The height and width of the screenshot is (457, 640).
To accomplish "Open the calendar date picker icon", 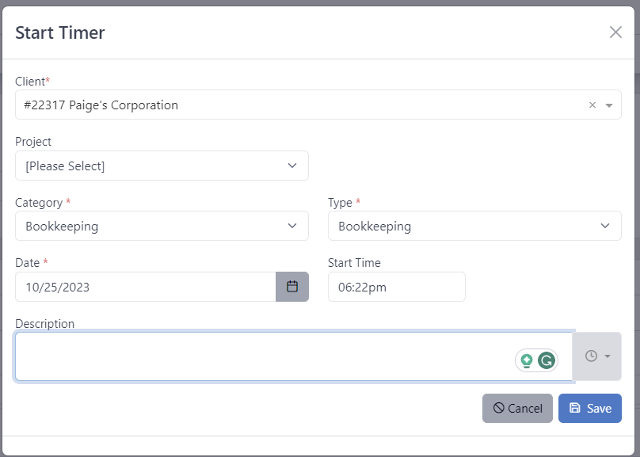I will 291,287.
